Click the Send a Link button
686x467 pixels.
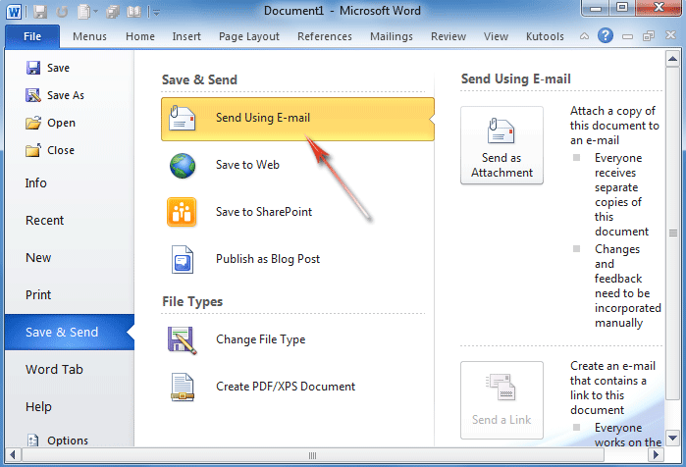point(501,399)
